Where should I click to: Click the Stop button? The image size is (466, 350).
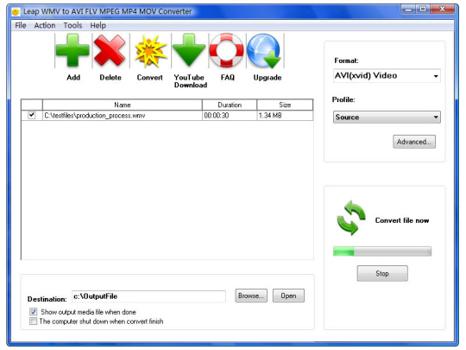pos(382,273)
